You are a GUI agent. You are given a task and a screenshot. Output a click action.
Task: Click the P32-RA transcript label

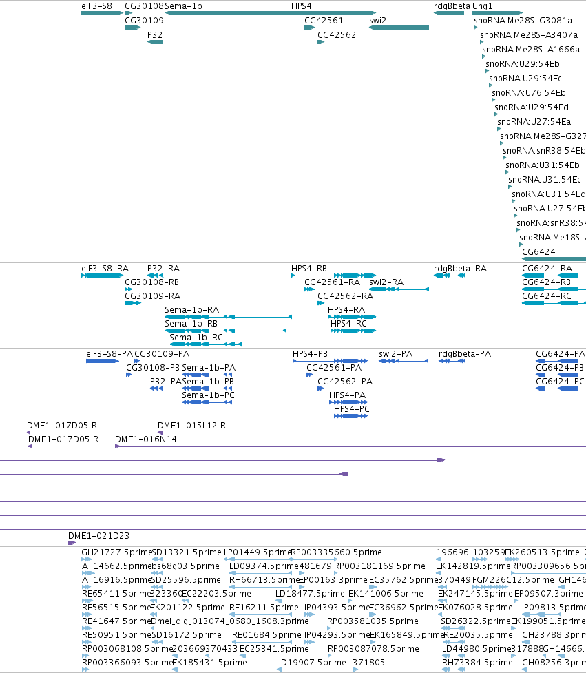click(x=163, y=268)
